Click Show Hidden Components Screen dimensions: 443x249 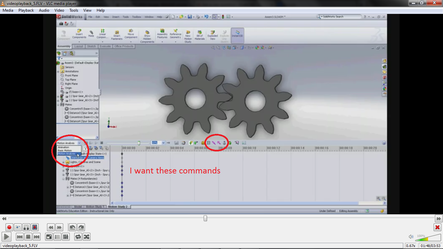click(x=147, y=37)
